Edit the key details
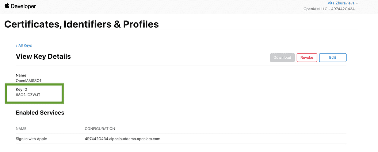This screenshot has height=152, width=378. 332,58
